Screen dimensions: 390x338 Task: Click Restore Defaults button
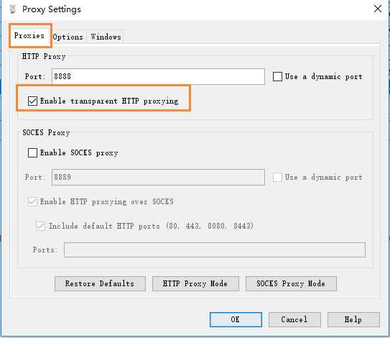100,283
